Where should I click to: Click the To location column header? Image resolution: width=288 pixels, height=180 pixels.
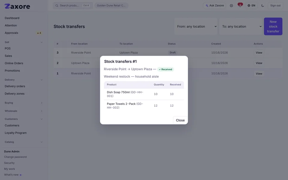pyautogui.click(x=126, y=44)
